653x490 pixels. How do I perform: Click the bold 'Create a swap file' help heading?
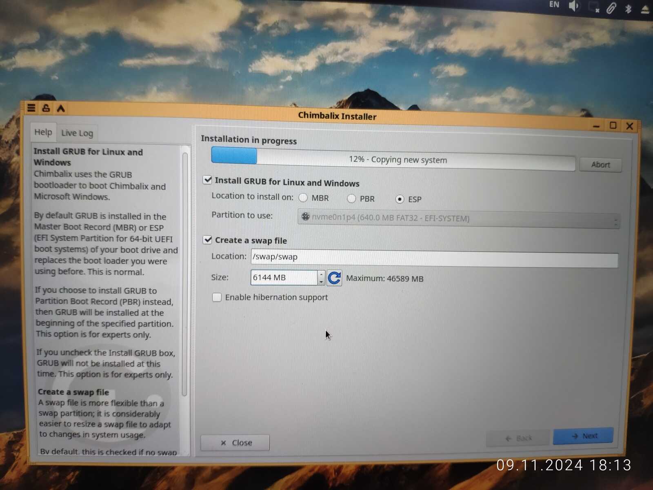click(x=73, y=392)
